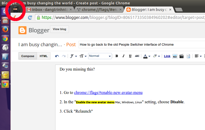Switch to the Gmail Inbox tab
Screen dimensions: 205x130
point(50,10)
